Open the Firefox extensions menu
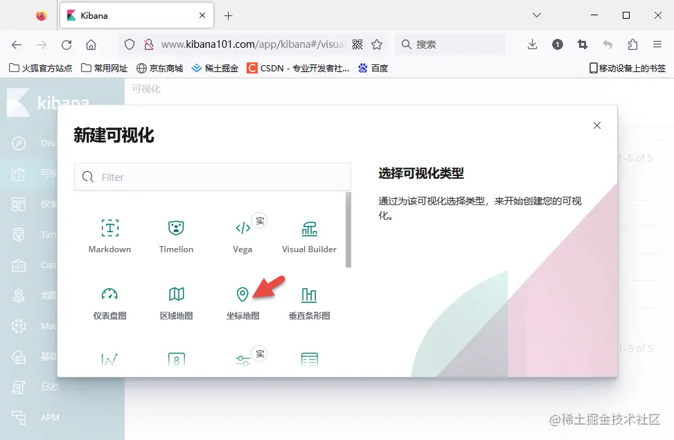Screen dimensions: 674x440 (632, 44)
